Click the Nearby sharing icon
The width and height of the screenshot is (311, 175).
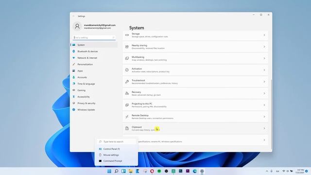click(127, 47)
